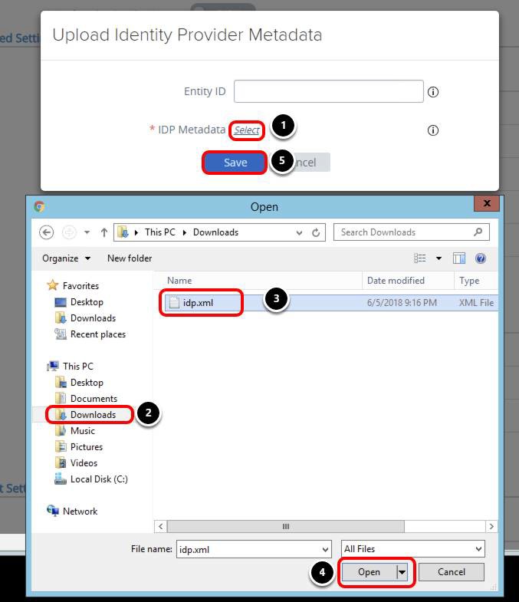
Task: Click the search magnifier icon
Action: click(478, 232)
